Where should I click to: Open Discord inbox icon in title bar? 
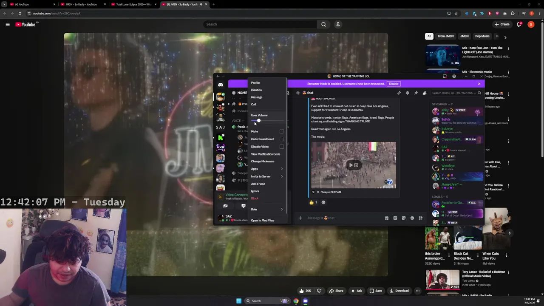[445, 76]
